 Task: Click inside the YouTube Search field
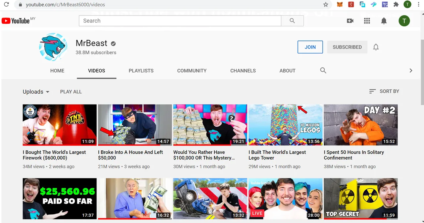click(180, 21)
